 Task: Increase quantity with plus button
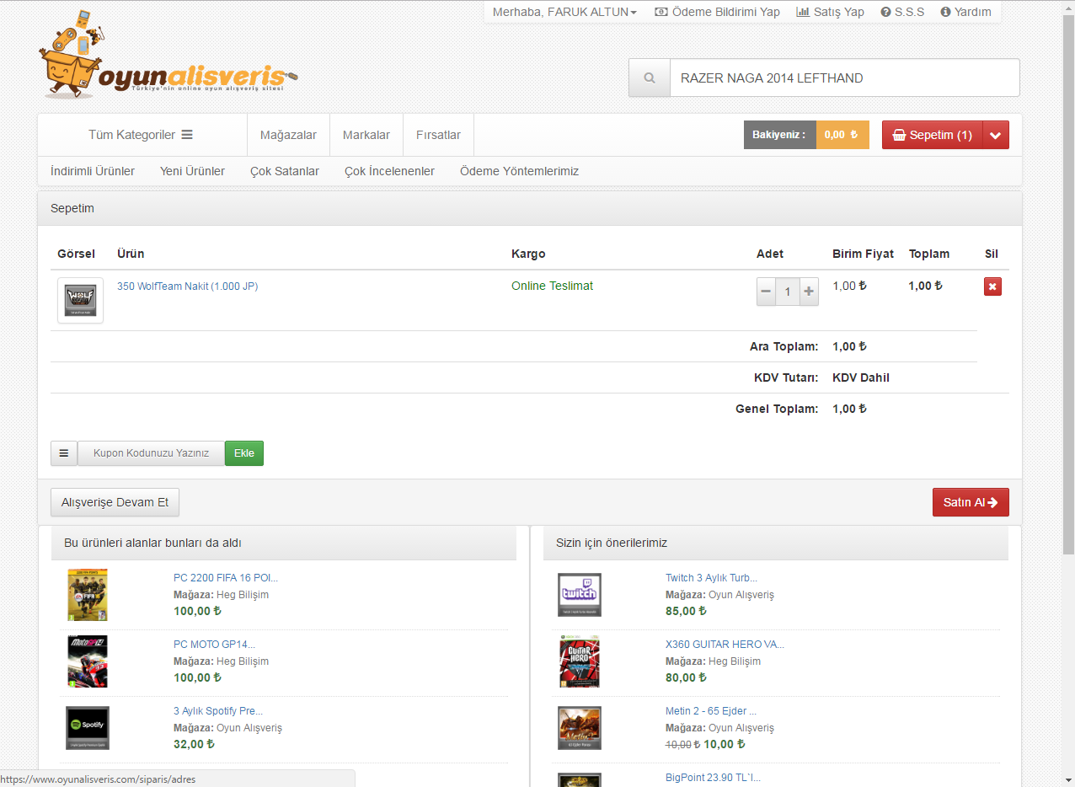(809, 292)
